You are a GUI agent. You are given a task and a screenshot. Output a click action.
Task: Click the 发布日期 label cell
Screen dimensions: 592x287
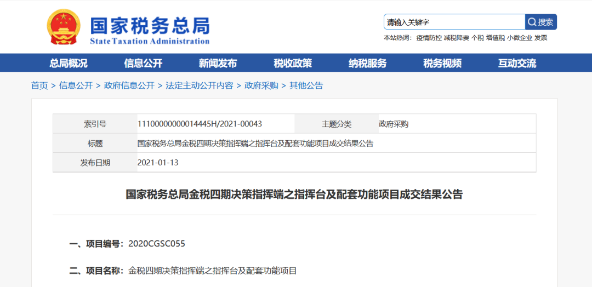click(95, 163)
